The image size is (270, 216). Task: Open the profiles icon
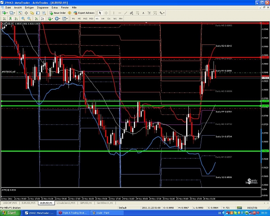[11, 13]
